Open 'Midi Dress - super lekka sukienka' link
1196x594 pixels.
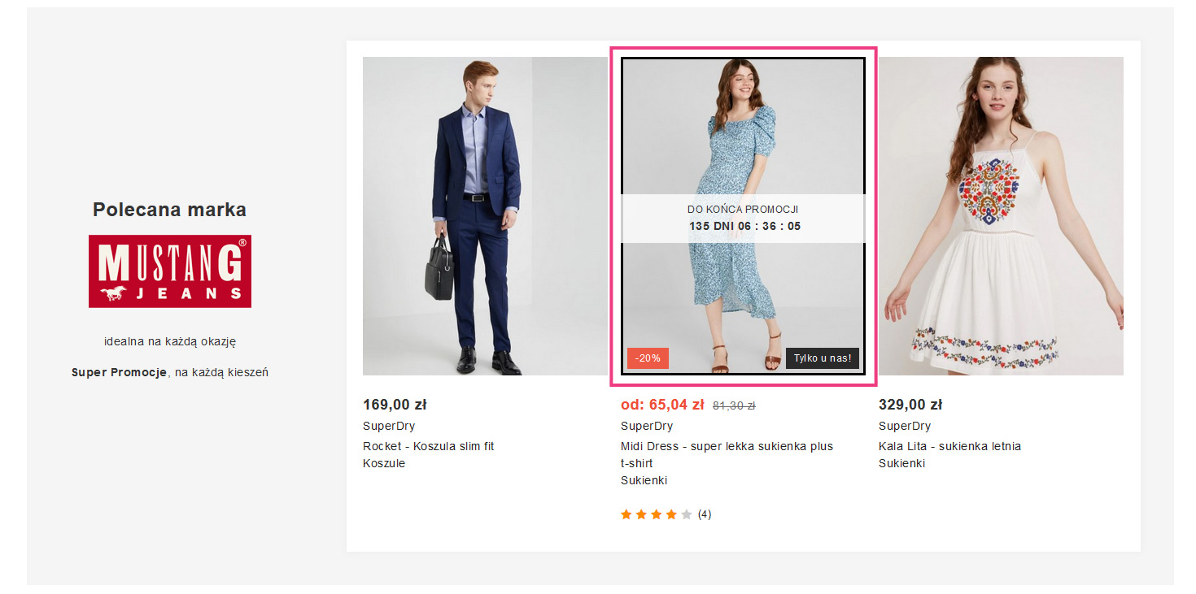(x=727, y=446)
